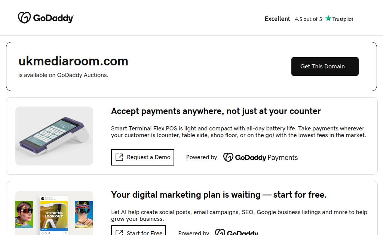Click 'Accept payments anywhere' heading

pos(216,111)
